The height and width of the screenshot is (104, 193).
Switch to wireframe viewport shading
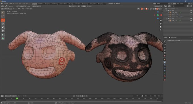153,9
